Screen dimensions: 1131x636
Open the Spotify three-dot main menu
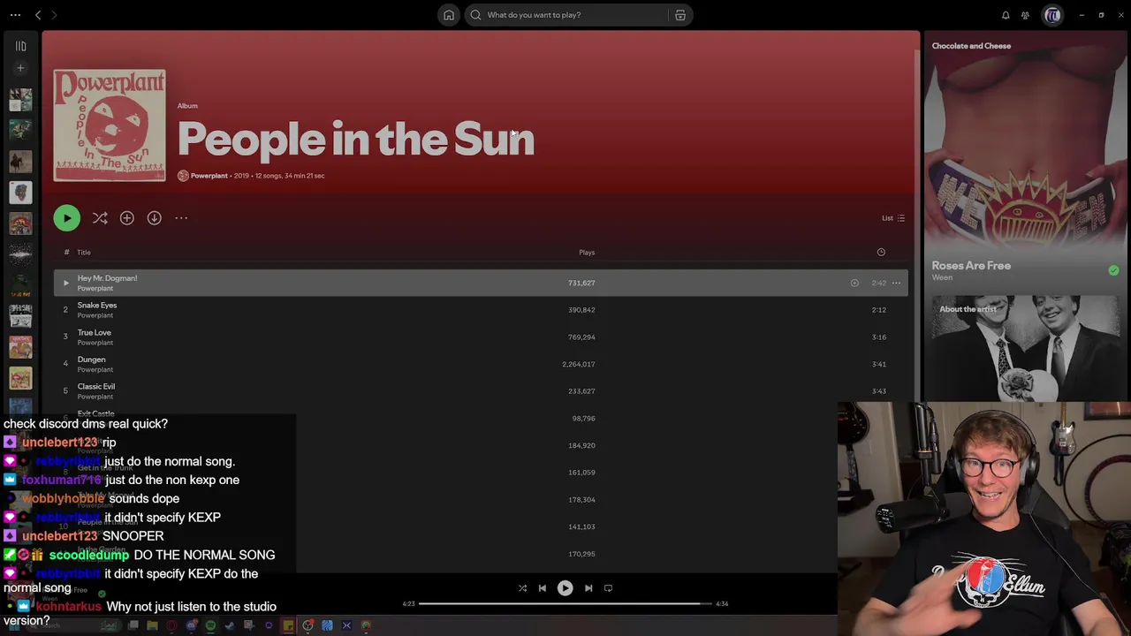tap(15, 15)
